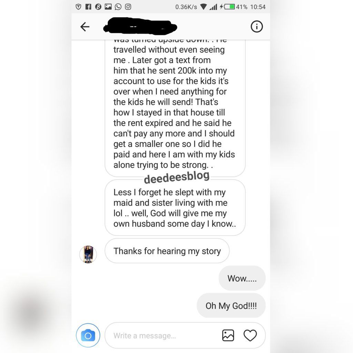Tap the gallery image icon
The height and width of the screenshot is (353, 353).
point(228,335)
